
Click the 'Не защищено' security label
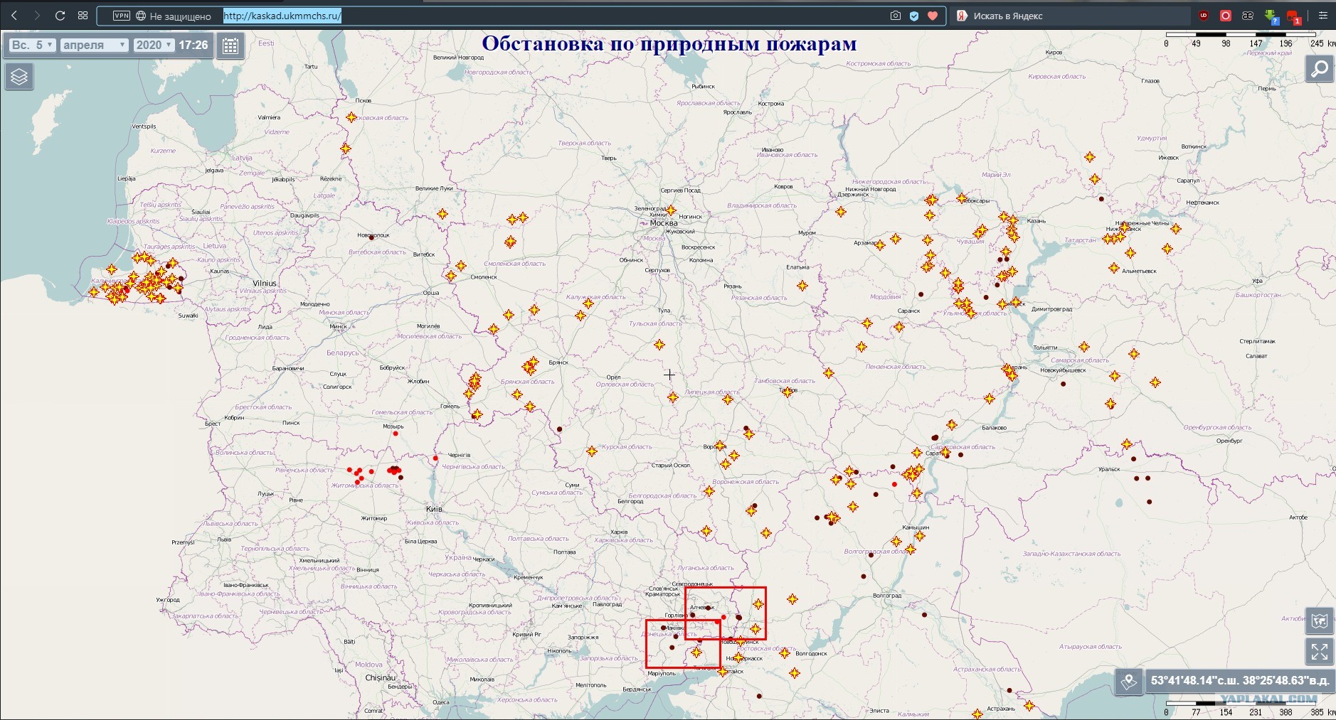pyautogui.click(x=180, y=16)
